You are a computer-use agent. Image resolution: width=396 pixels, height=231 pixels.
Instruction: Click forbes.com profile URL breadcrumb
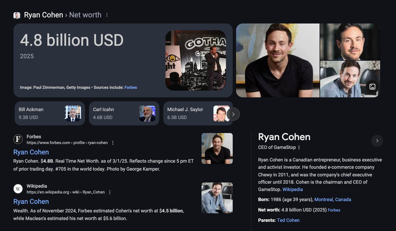click(67, 143)
